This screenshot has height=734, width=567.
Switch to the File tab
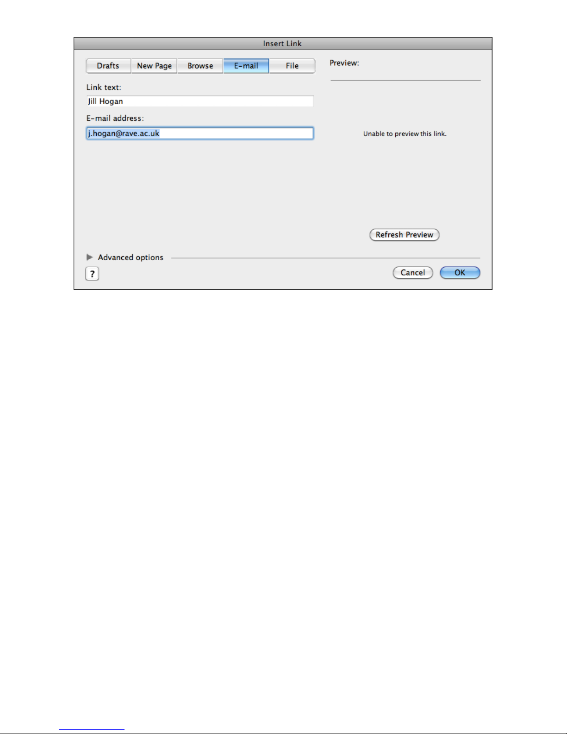click(x=292, y=66)
